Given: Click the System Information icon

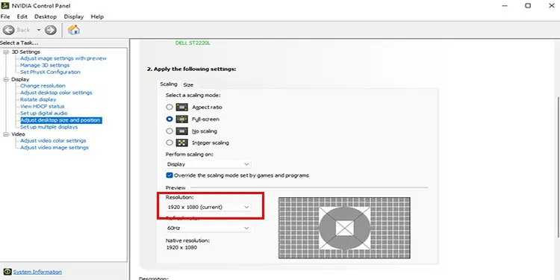Looking at the screenshot, I should (7, 272).
